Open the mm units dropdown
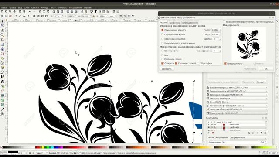This screenshot has width=279, height=157. [x=112, y=16]
